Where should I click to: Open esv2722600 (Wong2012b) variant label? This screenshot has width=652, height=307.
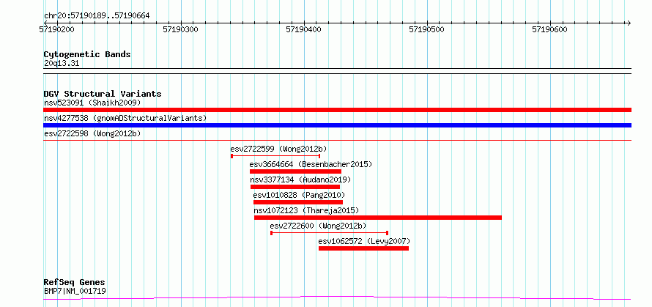point(318,226)
